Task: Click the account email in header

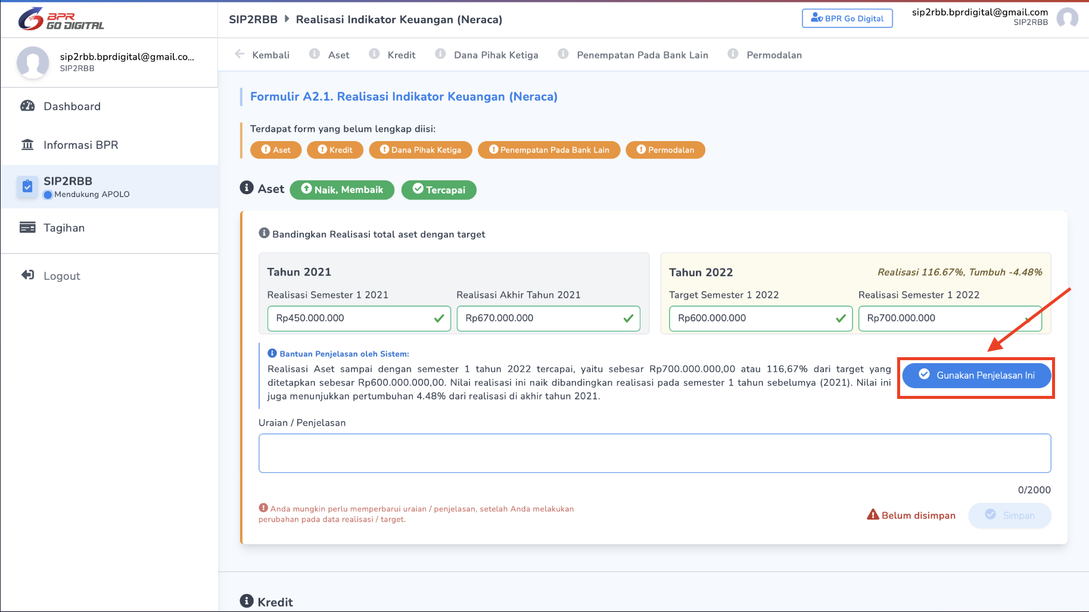Action: pos(980,12)
